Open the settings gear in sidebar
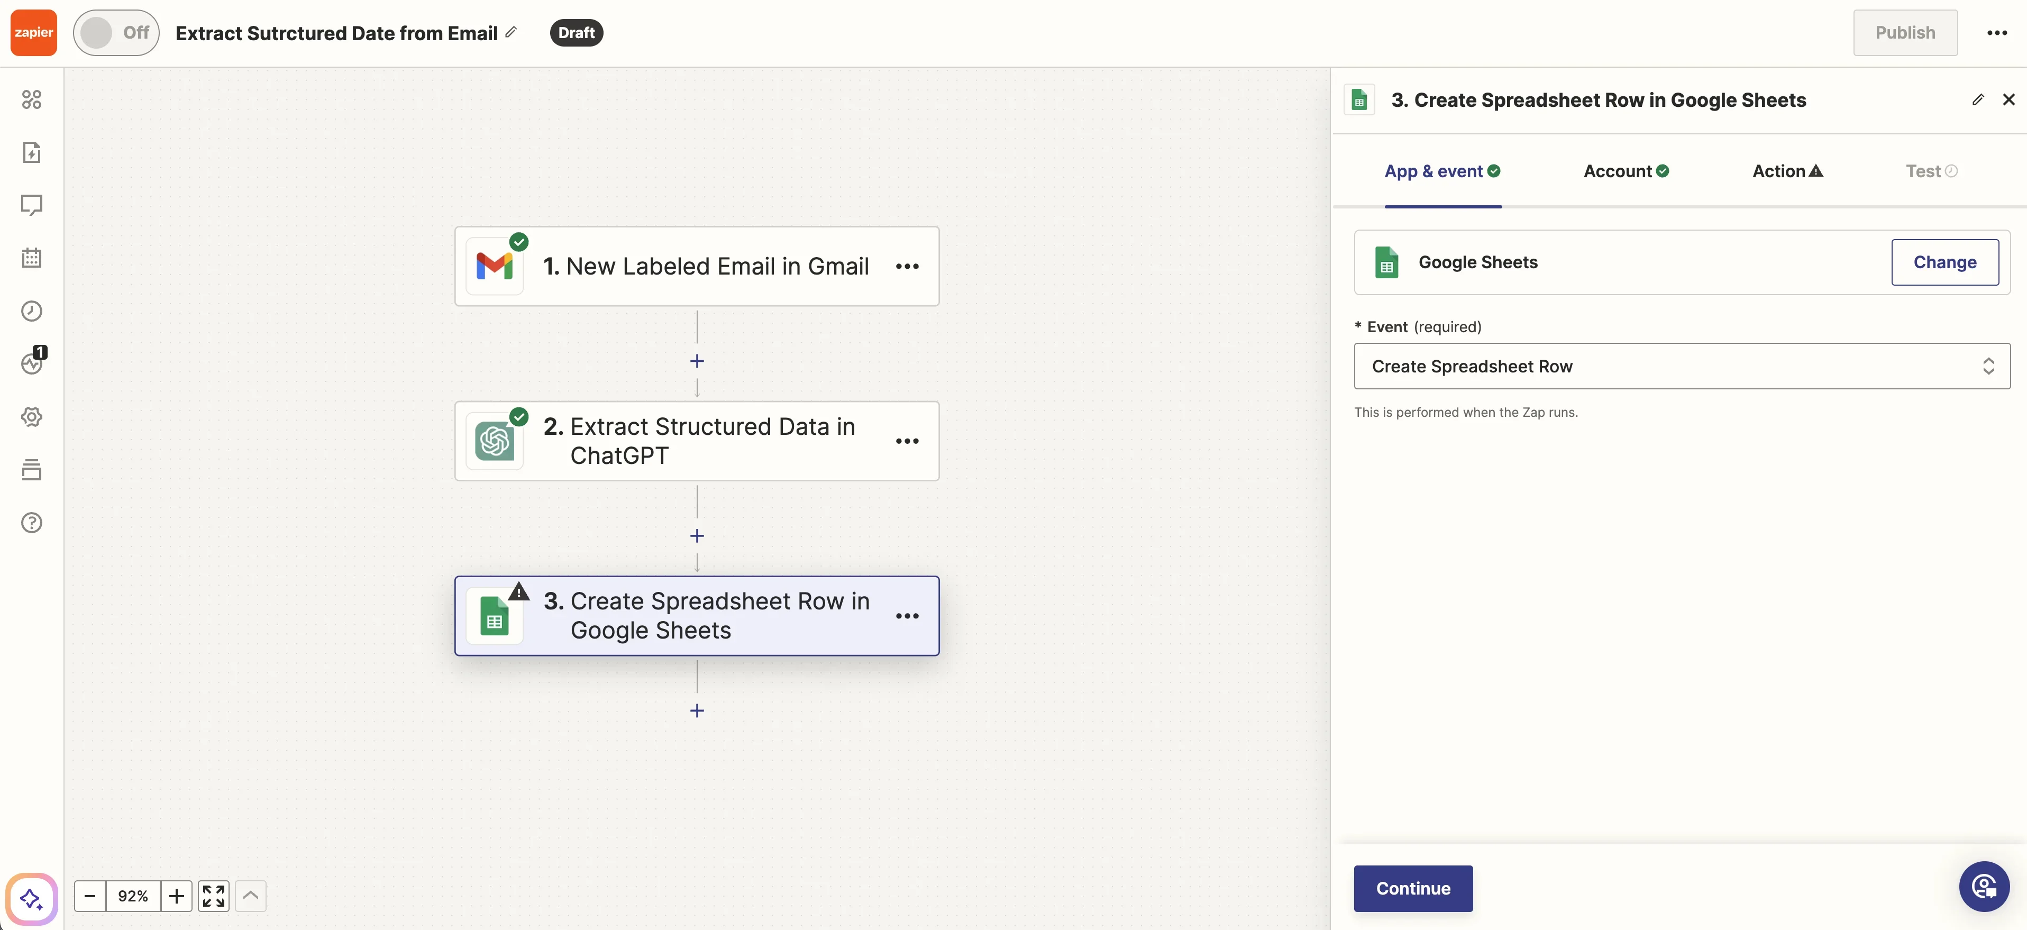This screenshot has width=2027, height=930. tap(32, 417)
